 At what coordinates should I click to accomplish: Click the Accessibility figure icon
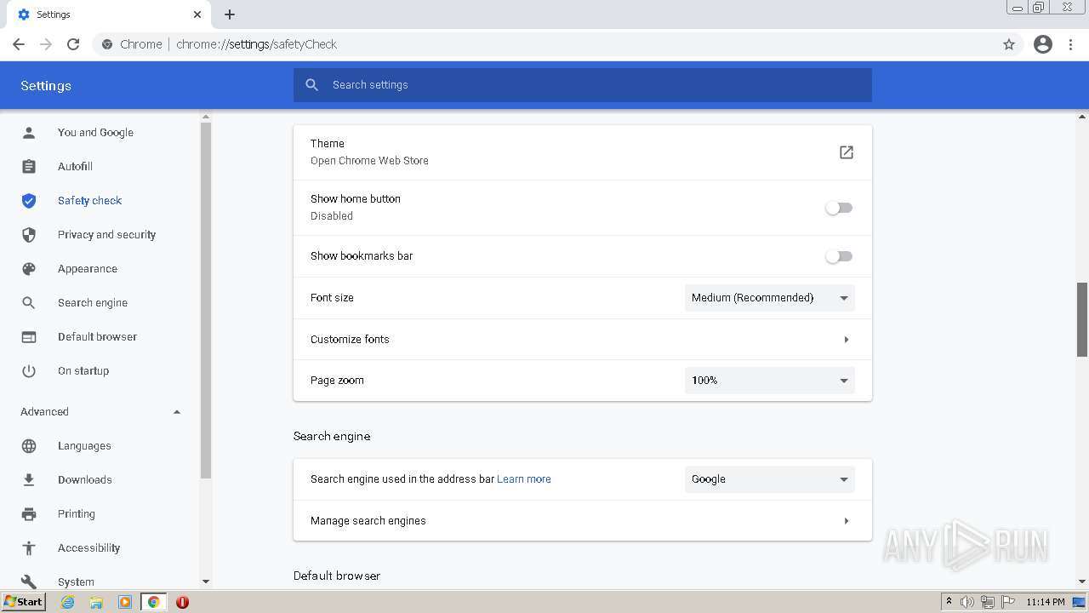29,548
